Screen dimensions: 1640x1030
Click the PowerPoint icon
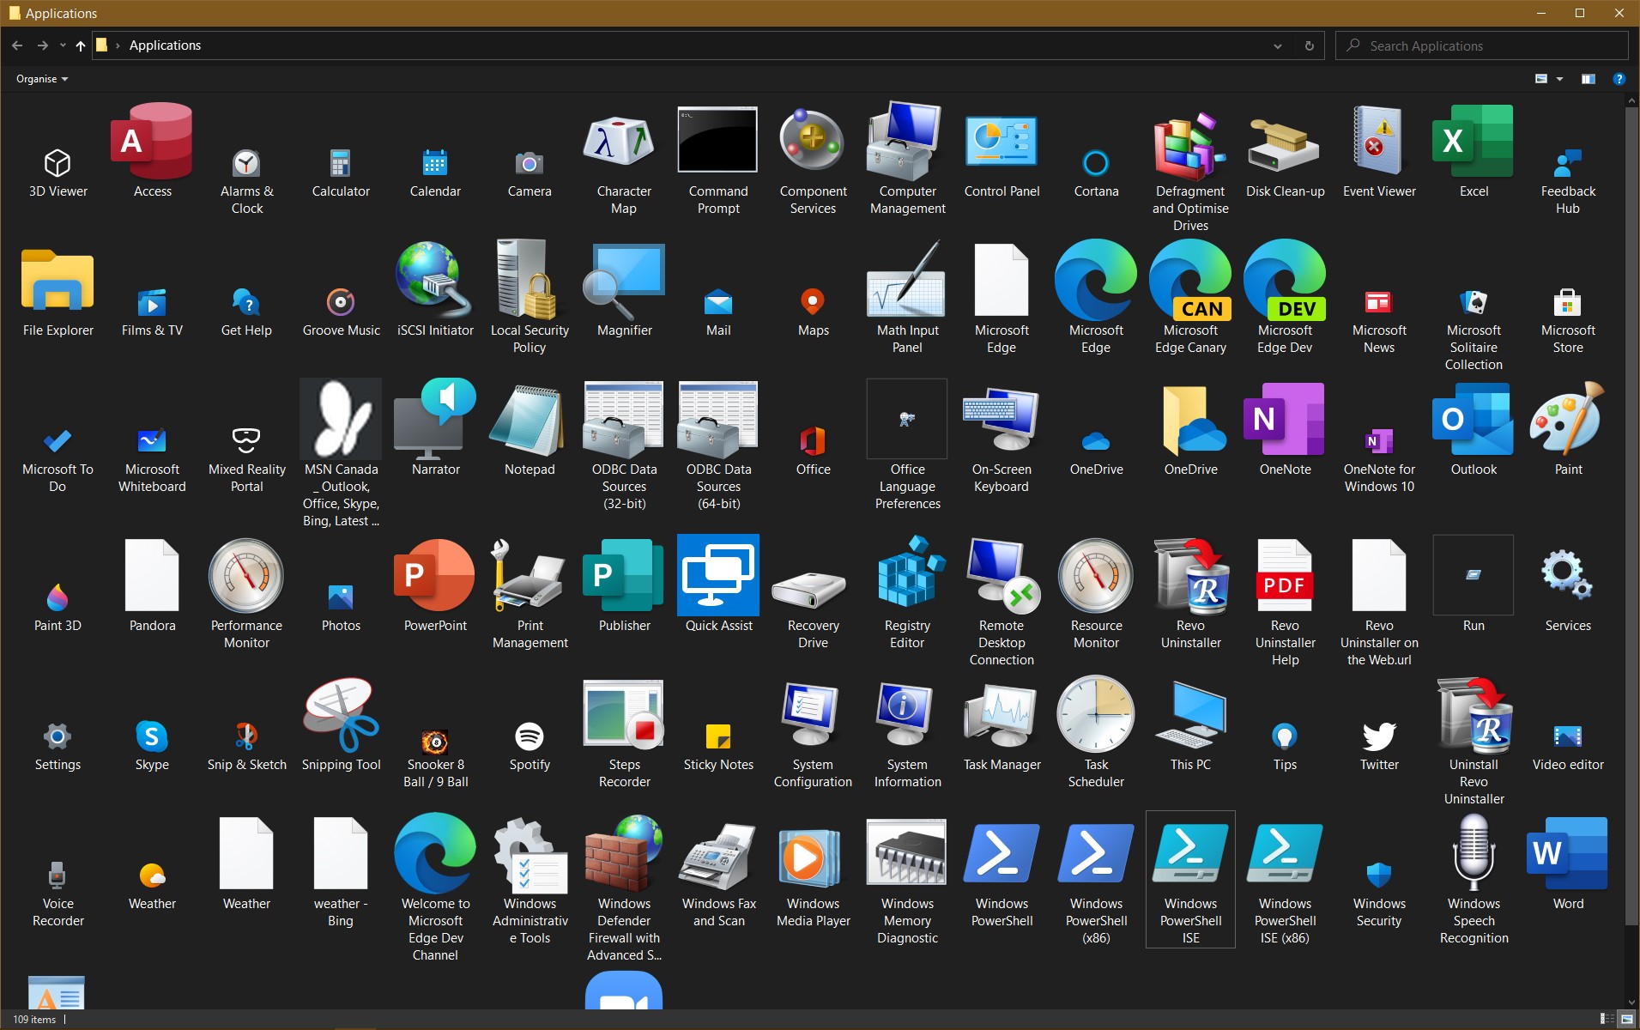point(435,575)
